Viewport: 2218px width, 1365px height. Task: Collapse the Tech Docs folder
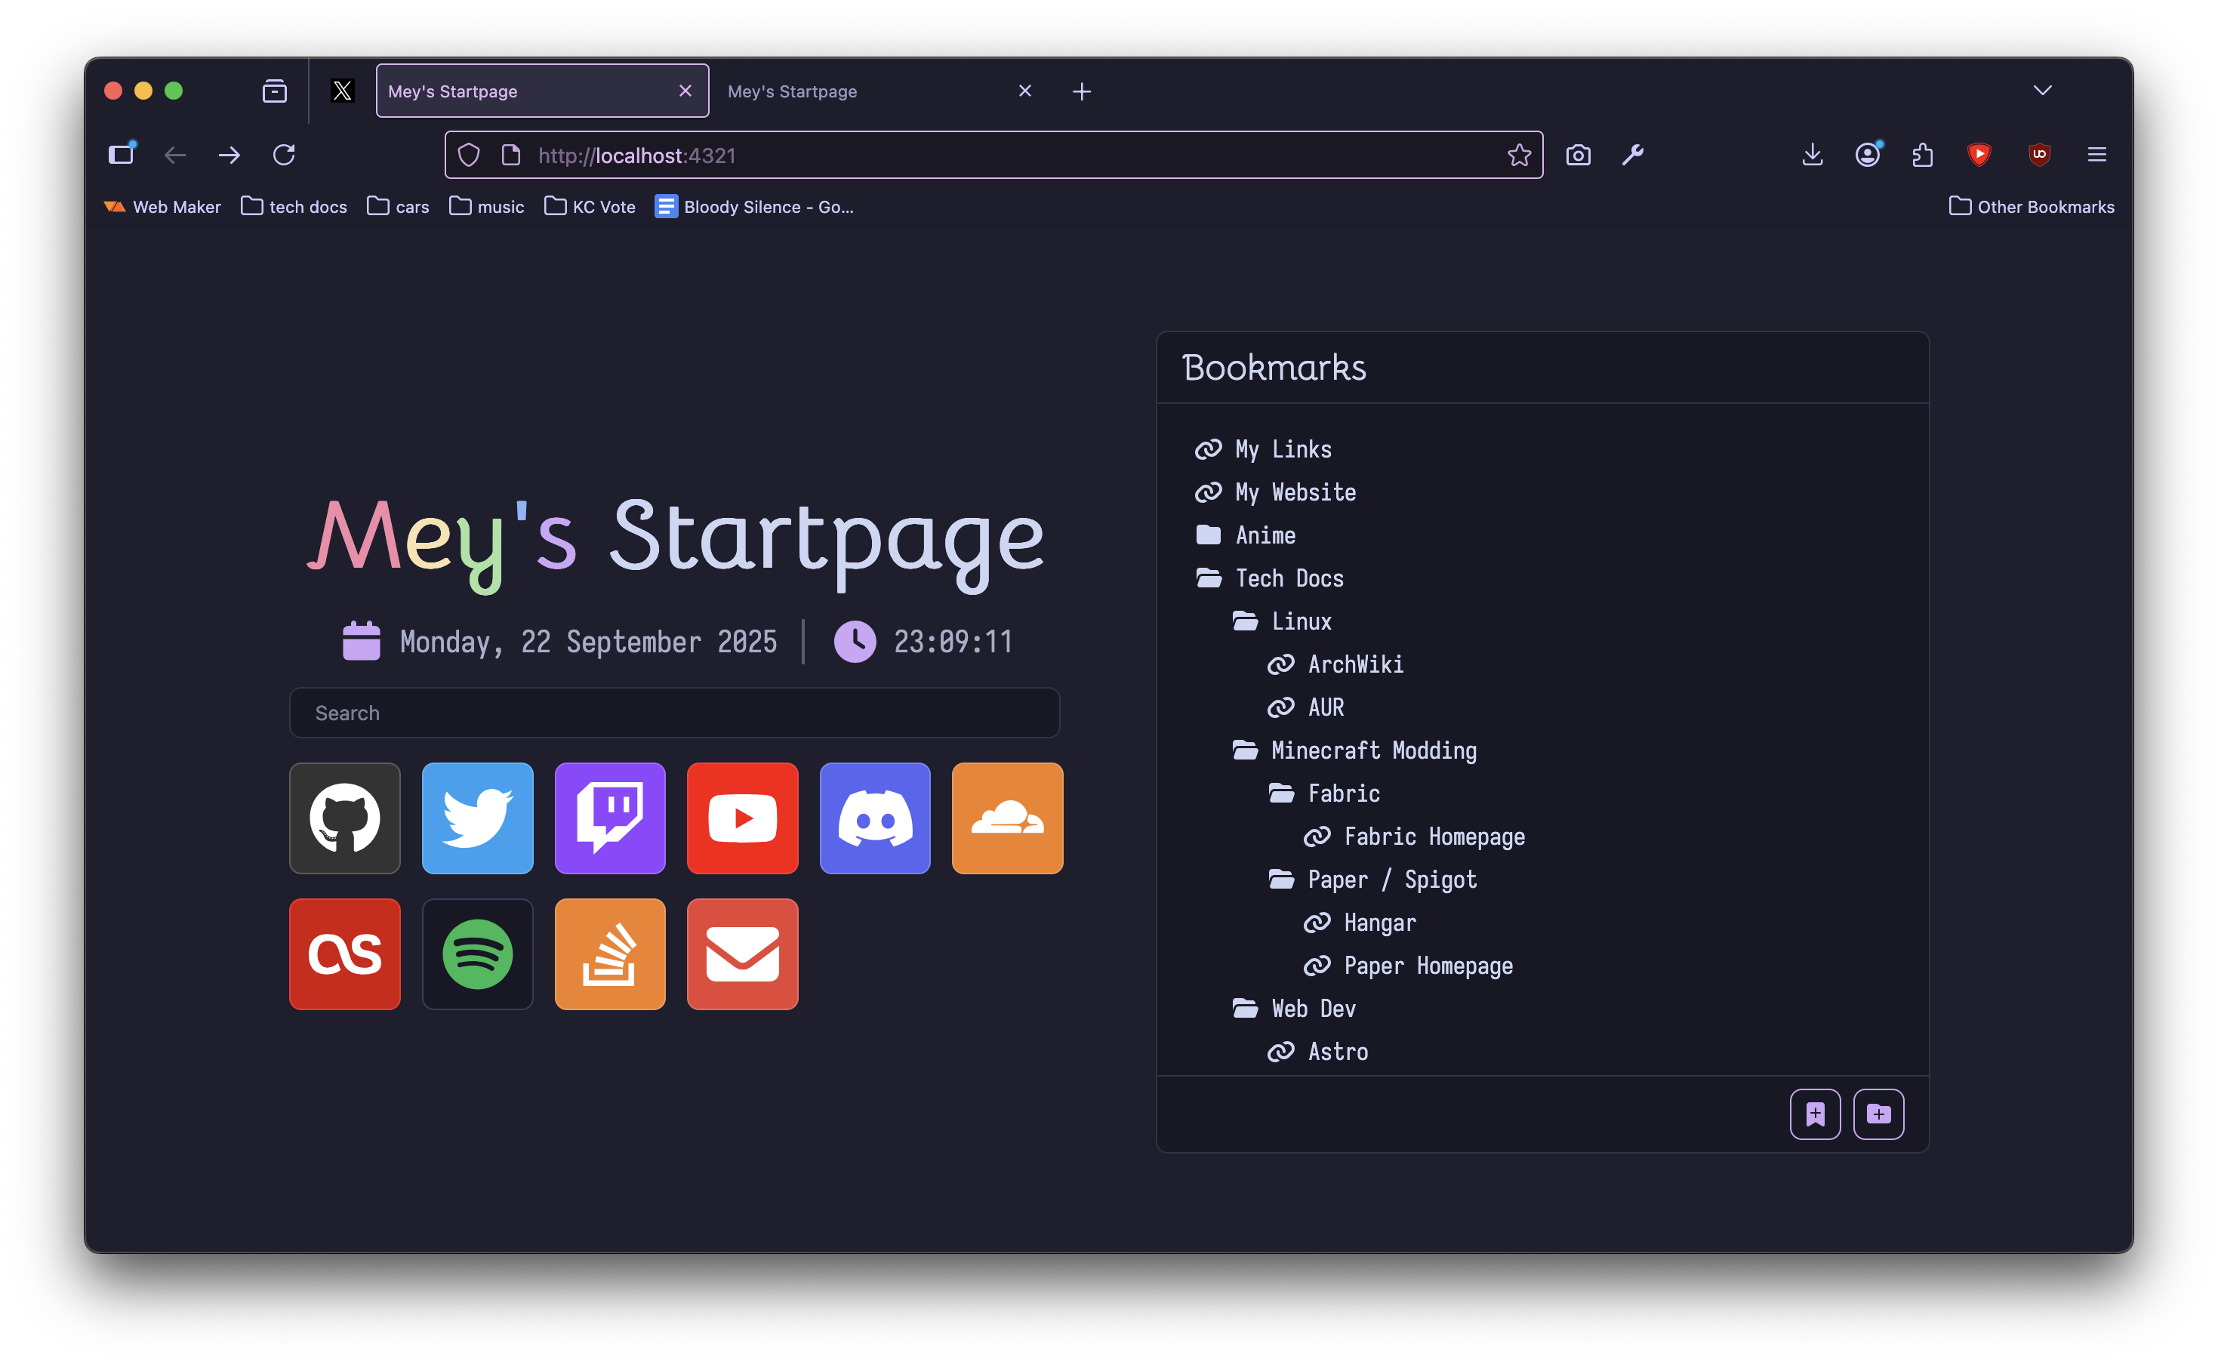(1288, 578)
